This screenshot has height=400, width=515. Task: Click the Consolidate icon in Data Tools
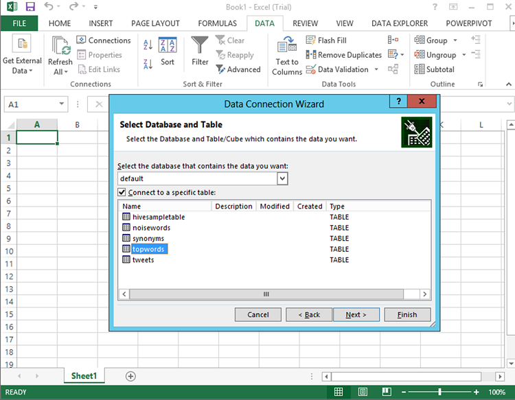[x=393, y=40]
